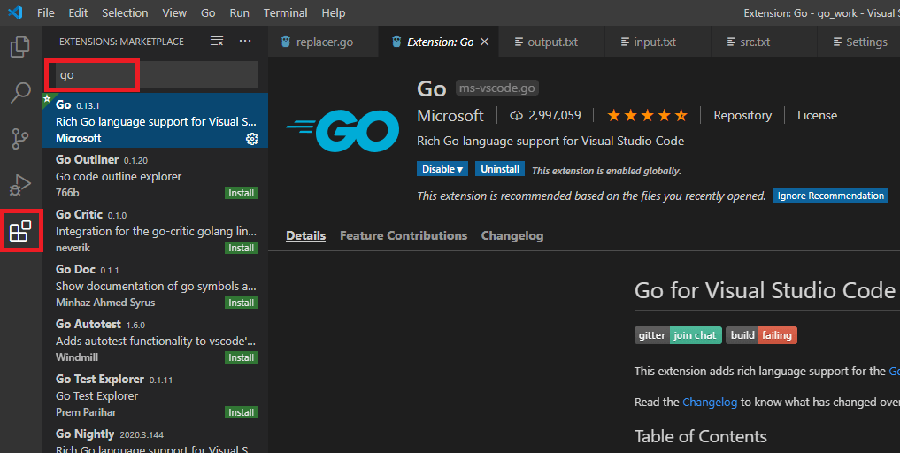Open the Terminal menu

pyautogui.click(x=285, y=12)
